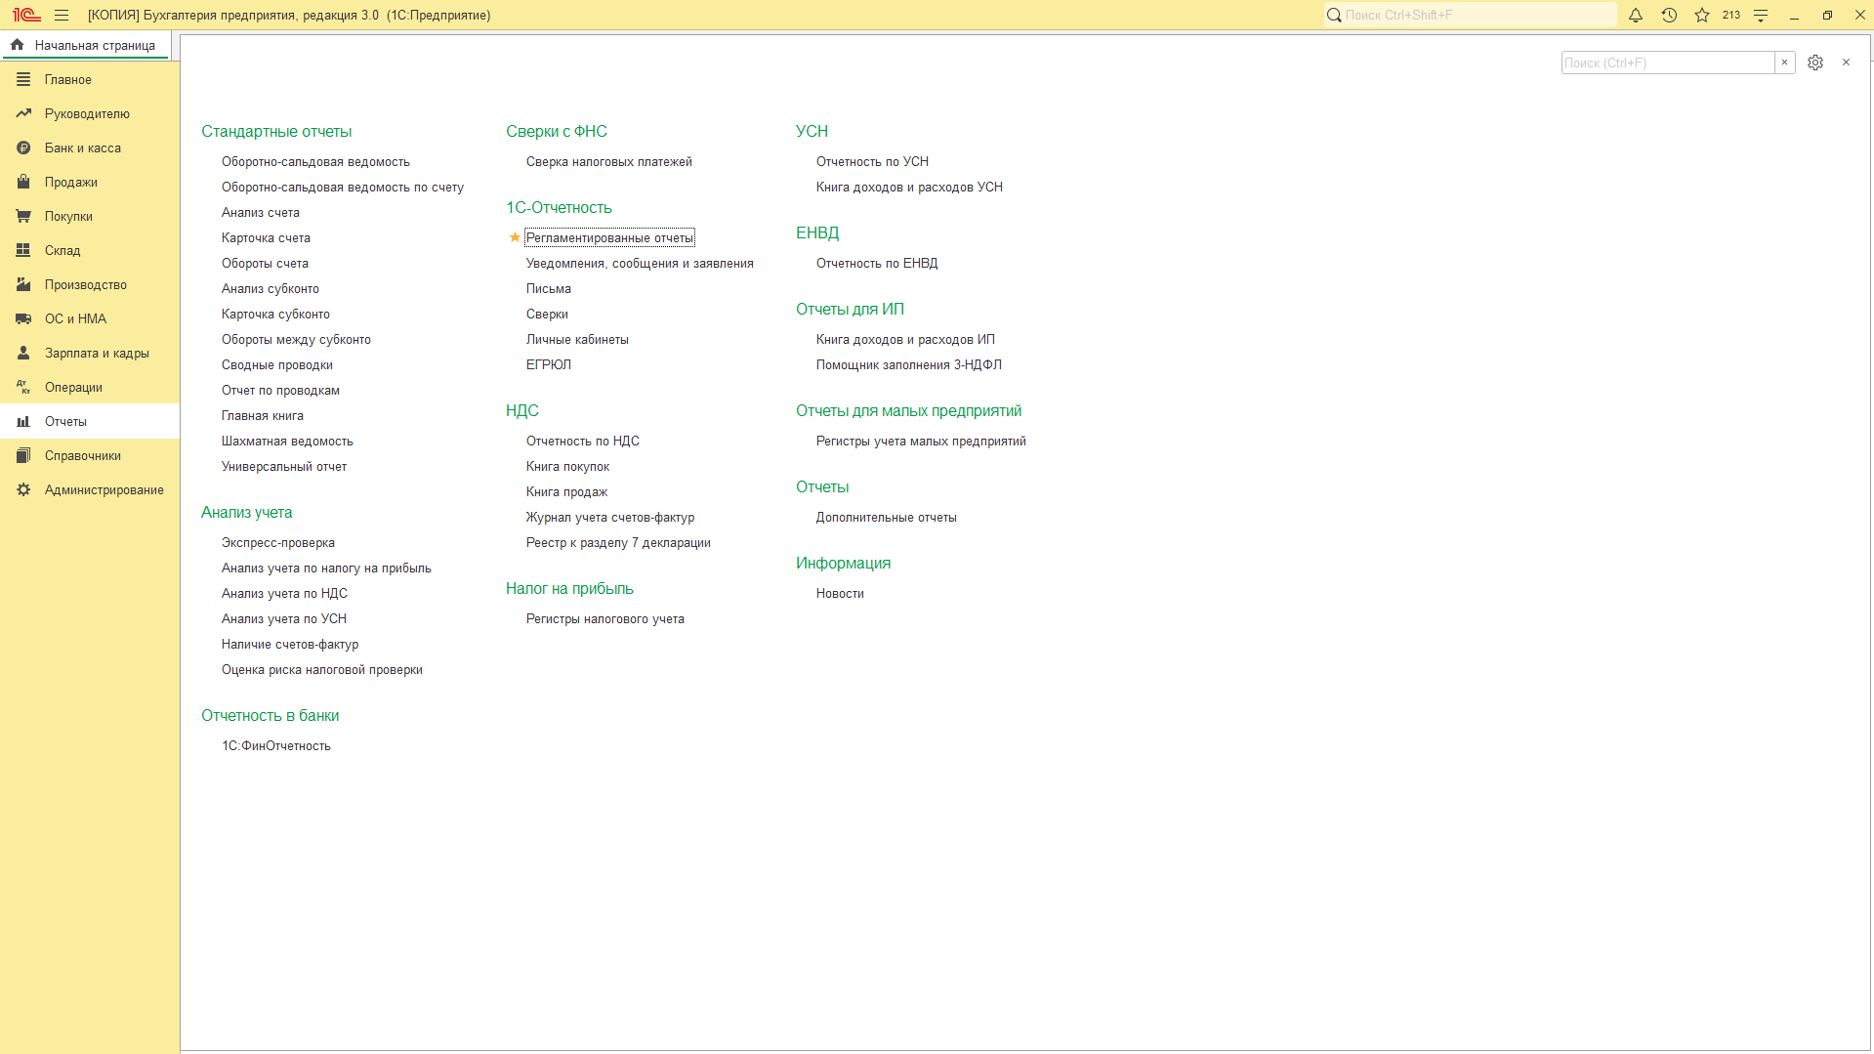Click the Справочники books icon
Image resolution: width=1874 pixels, height=1054 pixels.
point(23,455)
